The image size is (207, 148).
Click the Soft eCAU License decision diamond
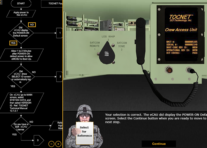[x=21, y=126]
